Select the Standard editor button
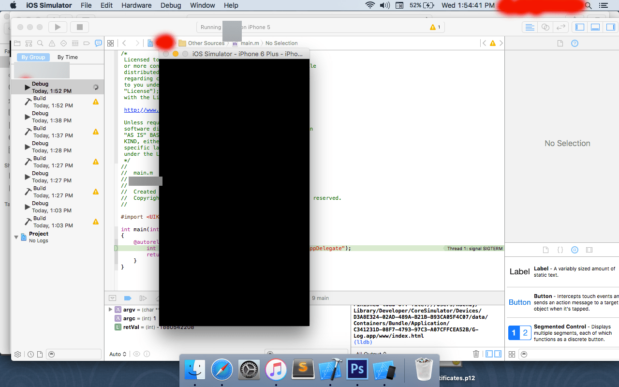 click(x=530, y=27)
